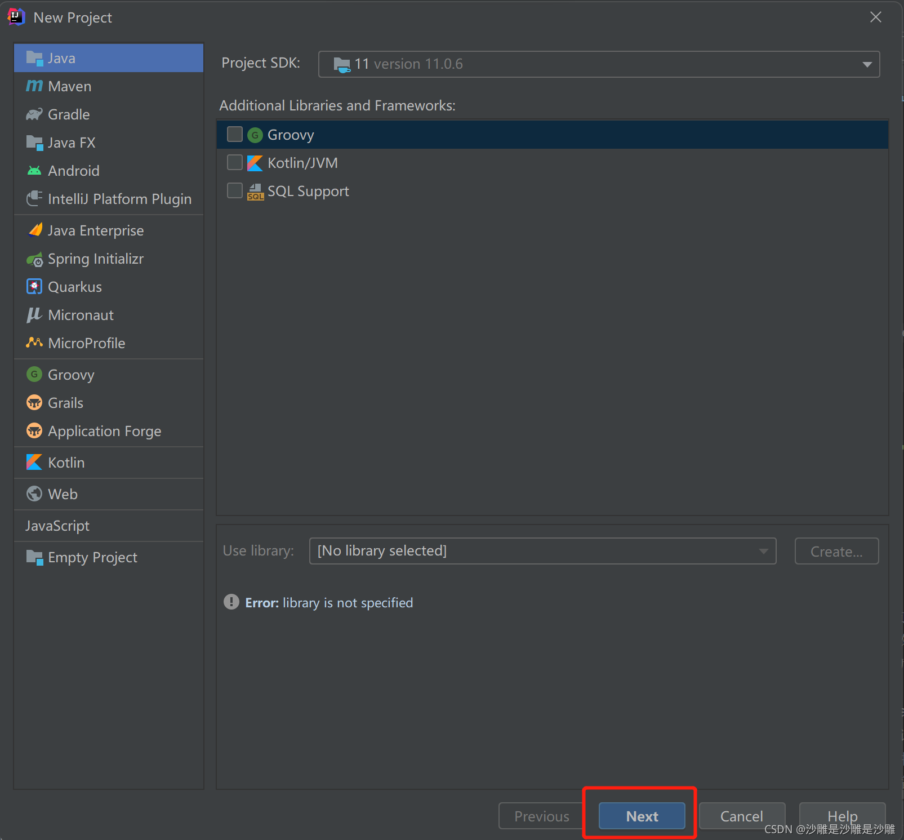This screenshot has height=840, width=904.
Task: Enable the SQL Support checkbox
Action: pos(235,190)
